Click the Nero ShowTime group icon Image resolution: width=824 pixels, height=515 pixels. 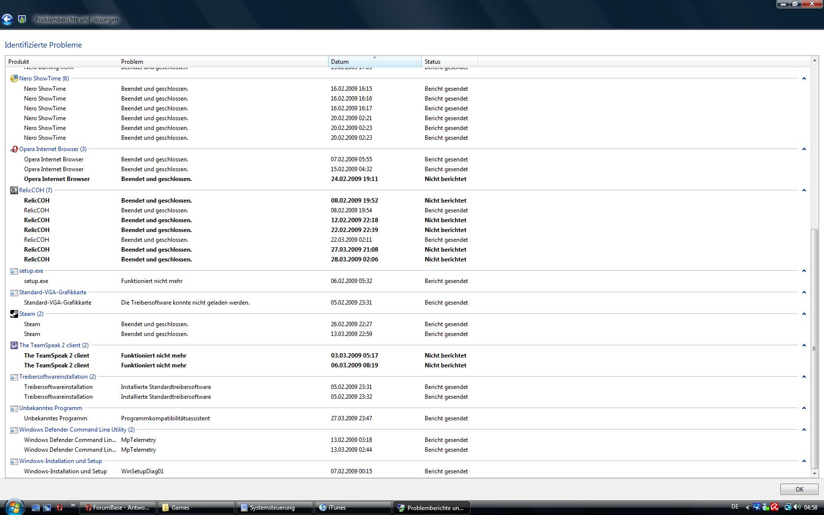(14, 78)
